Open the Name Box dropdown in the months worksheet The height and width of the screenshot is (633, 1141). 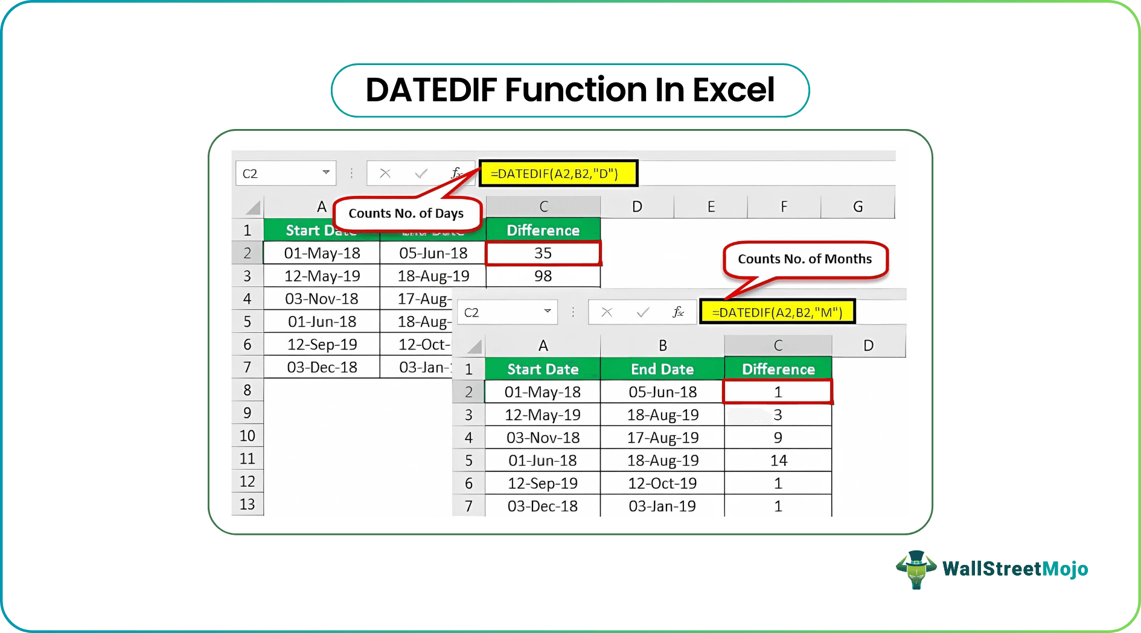coord(548,312)
